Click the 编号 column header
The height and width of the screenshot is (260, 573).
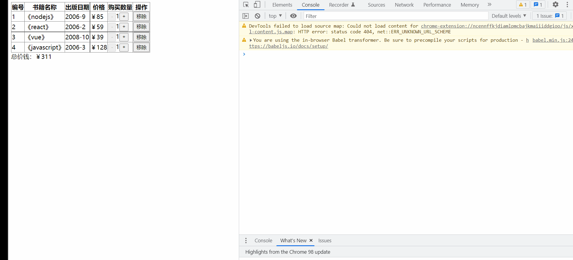click(x=18, y=7)
